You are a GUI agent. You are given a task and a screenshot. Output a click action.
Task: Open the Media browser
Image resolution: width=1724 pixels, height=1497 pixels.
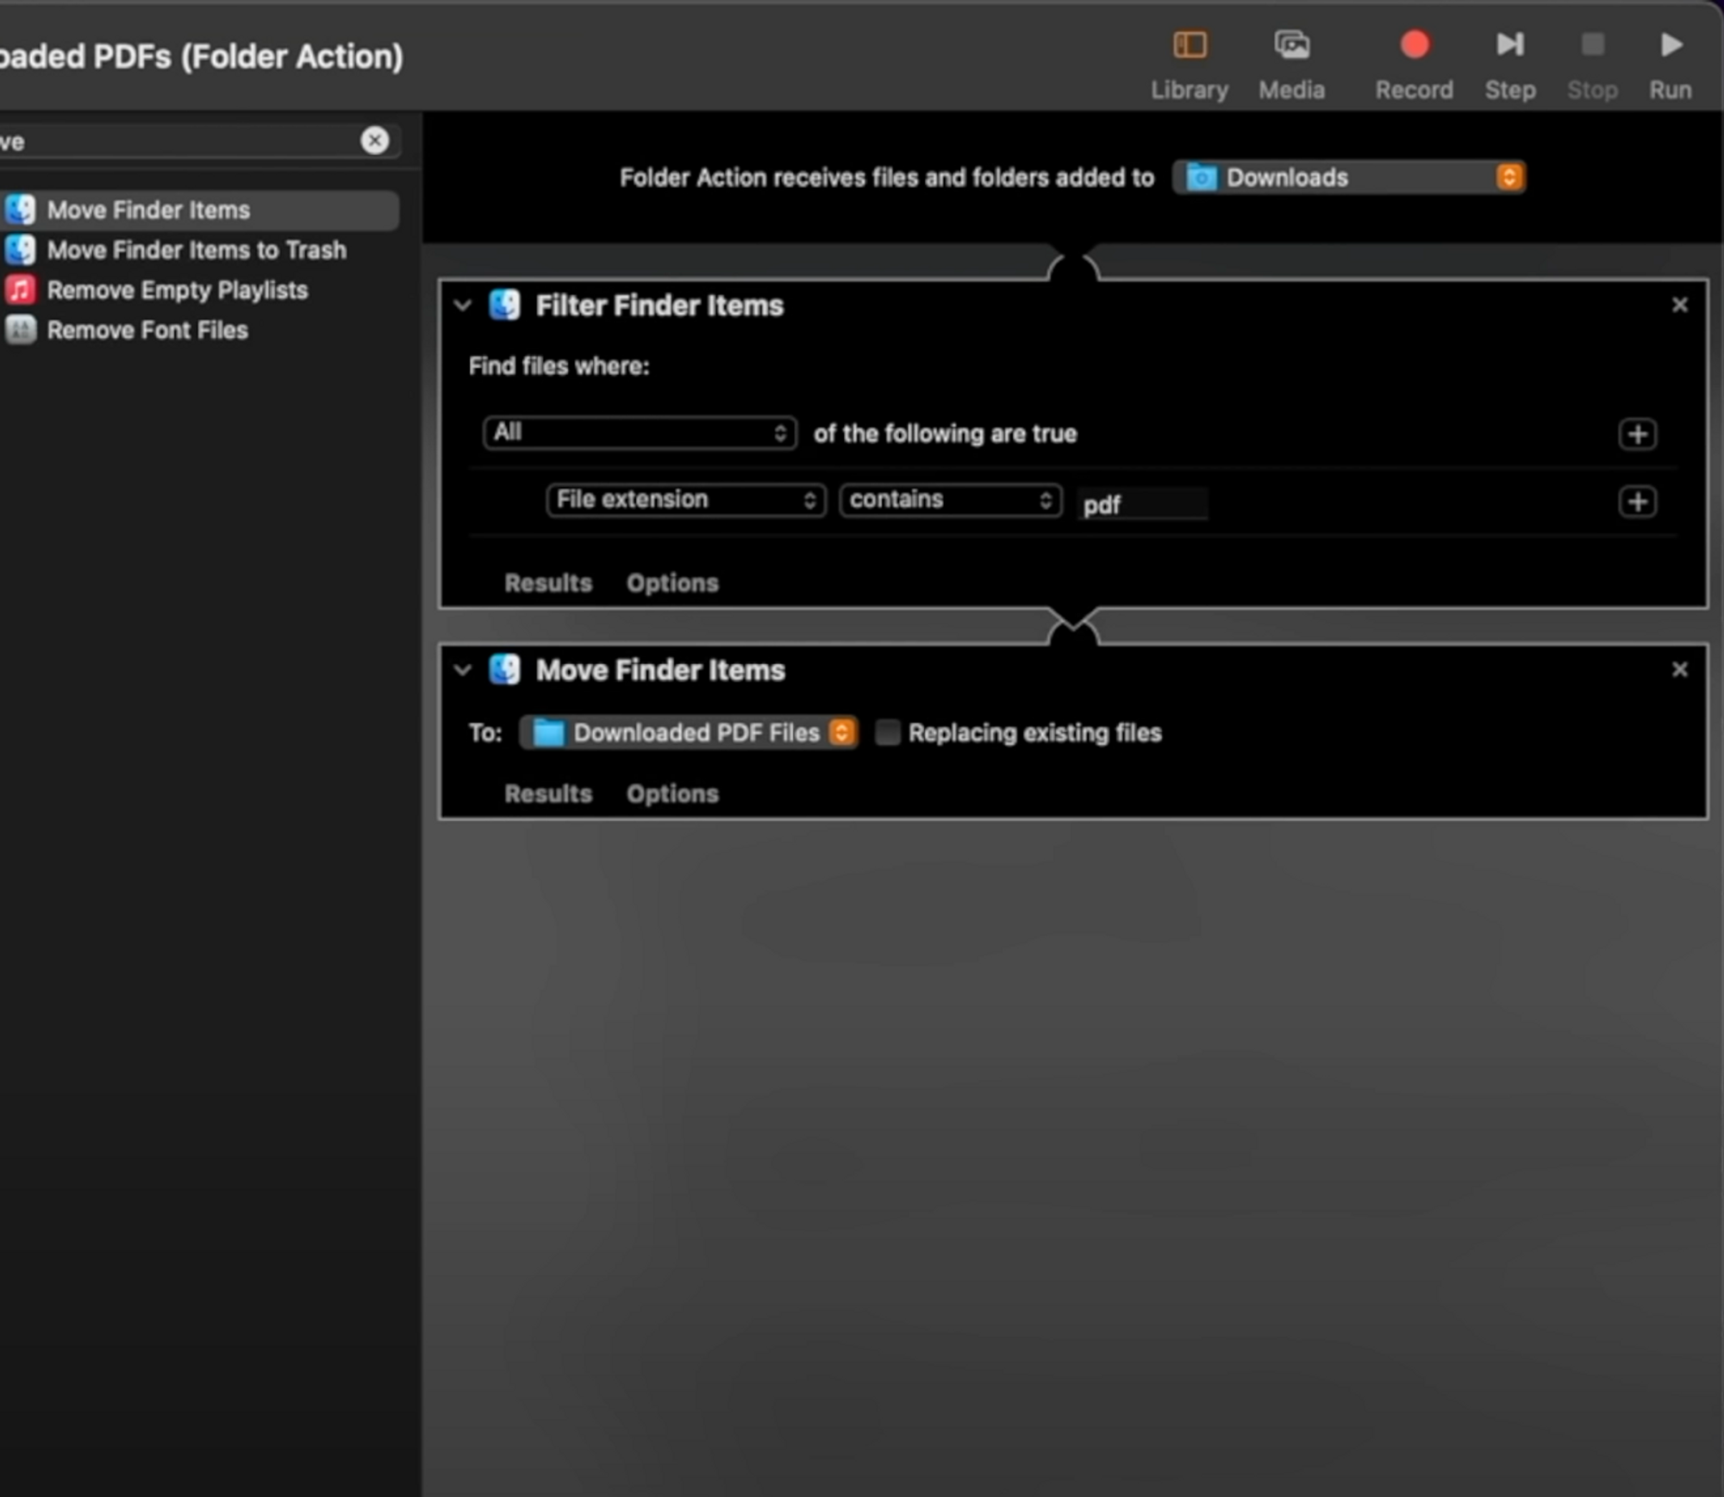tap(1291, 45)
